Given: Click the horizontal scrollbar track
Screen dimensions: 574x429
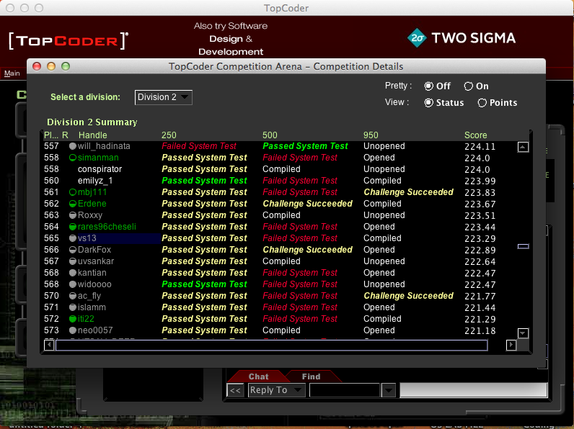Looking at the screenshot, I should 271,345.
